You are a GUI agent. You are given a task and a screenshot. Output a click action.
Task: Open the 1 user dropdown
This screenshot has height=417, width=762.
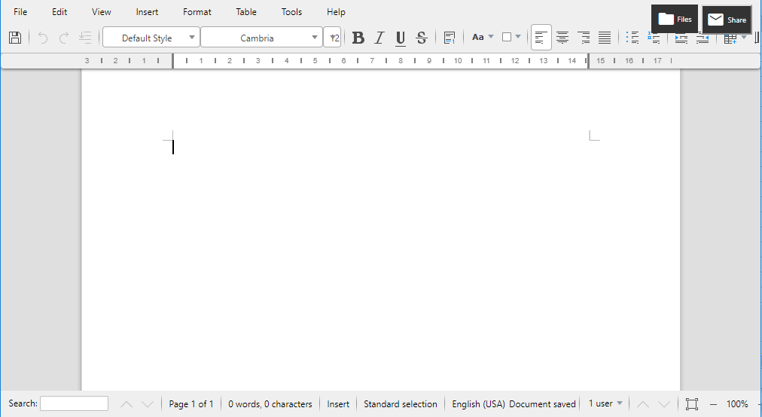pos(606,404)
